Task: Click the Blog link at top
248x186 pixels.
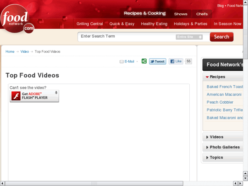Action: tap(220, 6)
